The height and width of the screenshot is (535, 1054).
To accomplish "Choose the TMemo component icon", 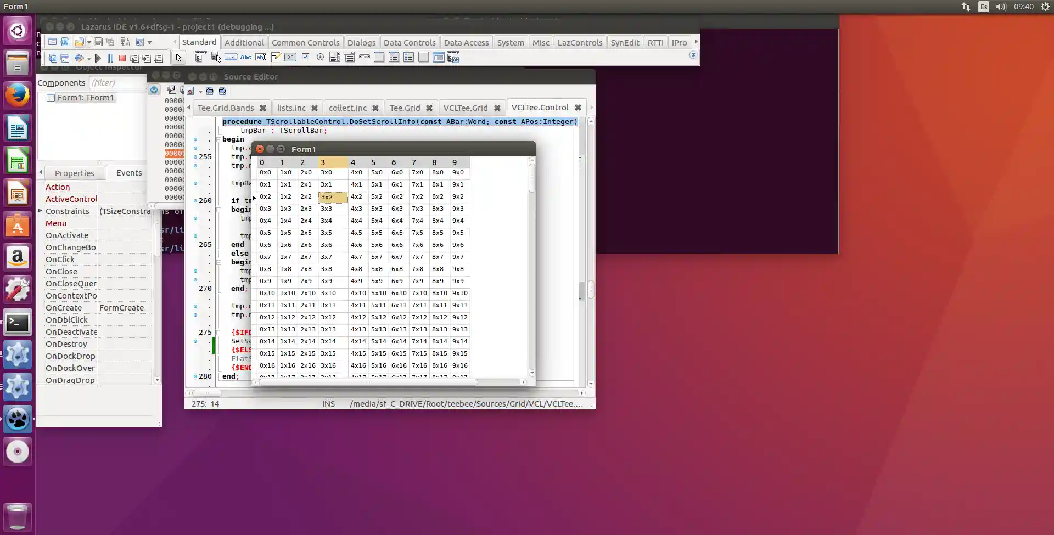I will click(276, 57).
